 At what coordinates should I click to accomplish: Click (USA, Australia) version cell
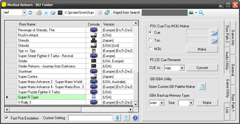pyautogui.click(x=118, y=81)
